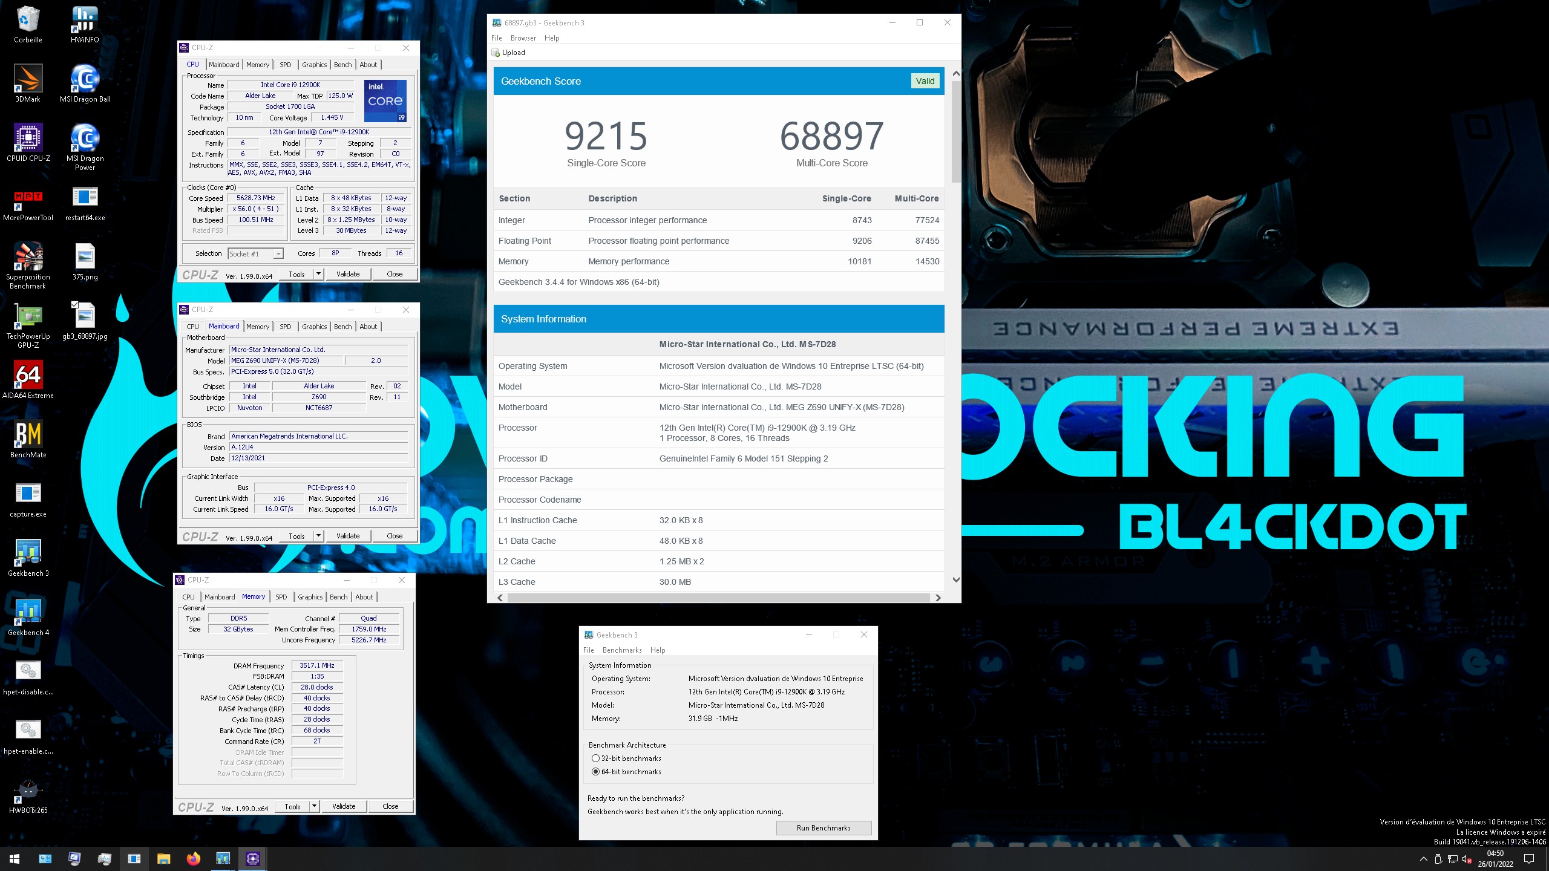This screenshot has width=1549, height=871.
Task: Click Run Benchmarks button
Action: pos(824,828)
